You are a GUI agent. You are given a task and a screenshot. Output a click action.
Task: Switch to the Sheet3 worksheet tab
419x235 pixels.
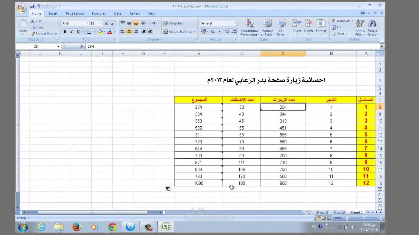pyautogui.click(x=322, y=212)
